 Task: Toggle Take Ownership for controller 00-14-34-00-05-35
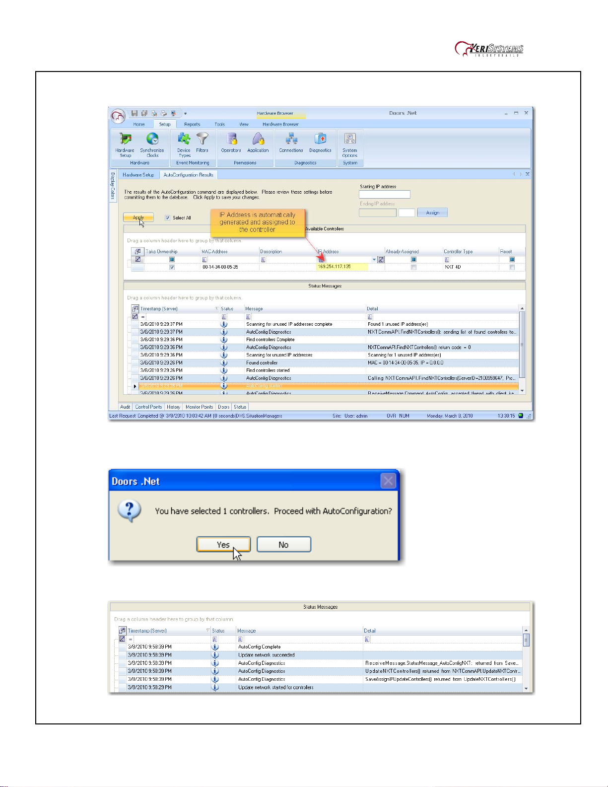[x=172, y=267]
